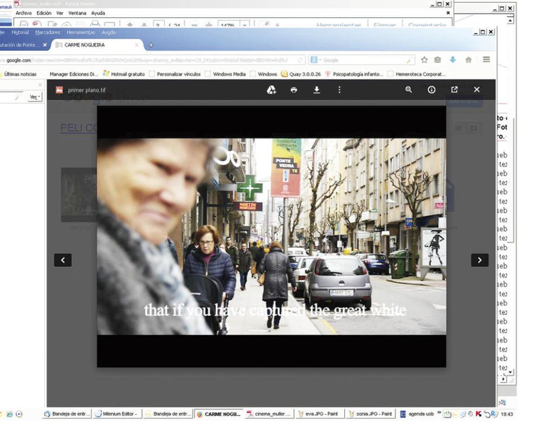The width and height of the screenshot is (559, 447).
Task: Print primer plano.tif with printer icon
Action: pyautogui.click(x=293, y=90)
